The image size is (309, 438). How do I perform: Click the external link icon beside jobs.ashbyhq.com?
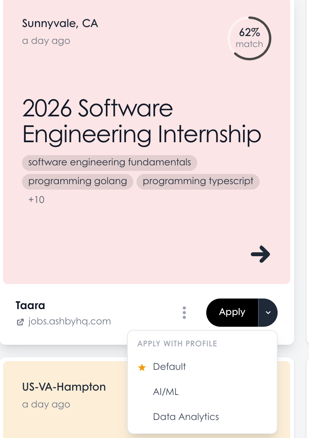click(x=20, y=321)
